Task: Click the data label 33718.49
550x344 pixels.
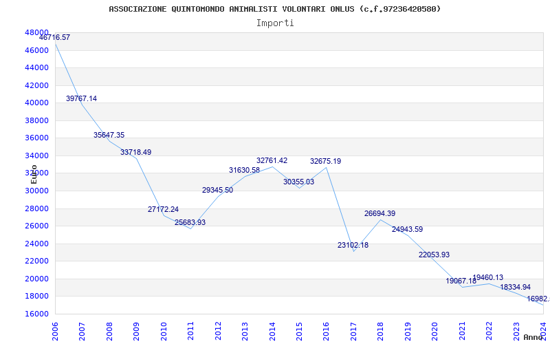Action: [135, 152]
